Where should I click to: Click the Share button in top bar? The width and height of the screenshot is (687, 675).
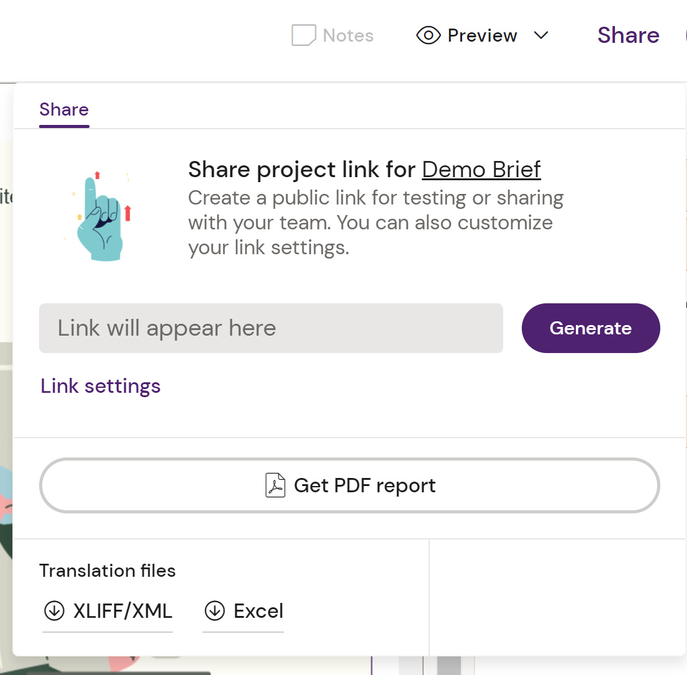click(x=628, y=35)
